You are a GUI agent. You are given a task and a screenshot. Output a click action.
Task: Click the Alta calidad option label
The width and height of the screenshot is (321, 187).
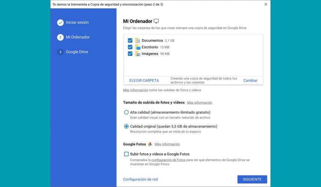click(170, 112)
